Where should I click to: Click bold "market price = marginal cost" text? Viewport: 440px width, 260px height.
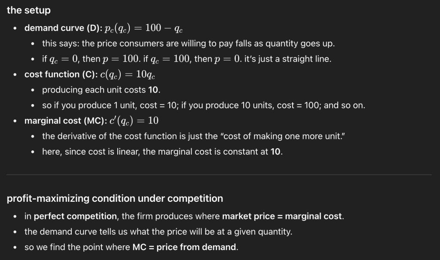click(x=282, y=216)
